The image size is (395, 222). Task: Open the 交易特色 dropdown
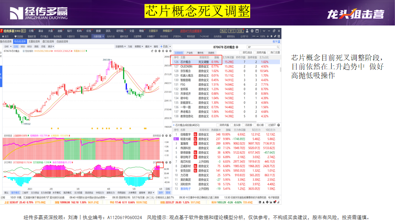point(121,46)
